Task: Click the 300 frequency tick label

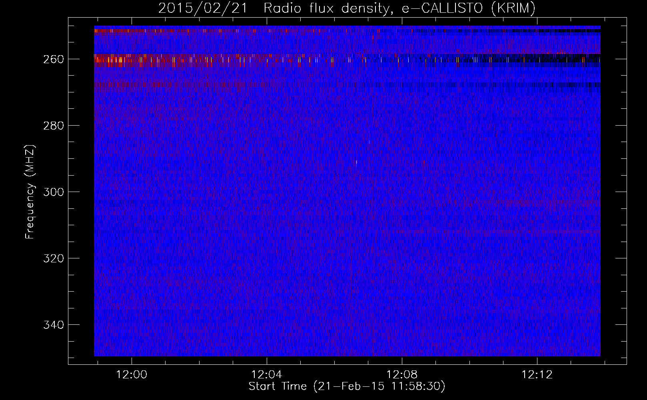Action: pyautogui.click(x=54, y=192)
